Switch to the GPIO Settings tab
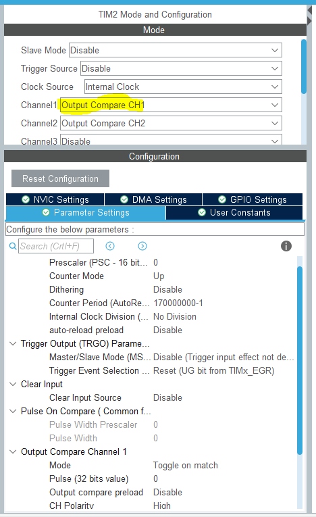 click(x=253, y=199)
